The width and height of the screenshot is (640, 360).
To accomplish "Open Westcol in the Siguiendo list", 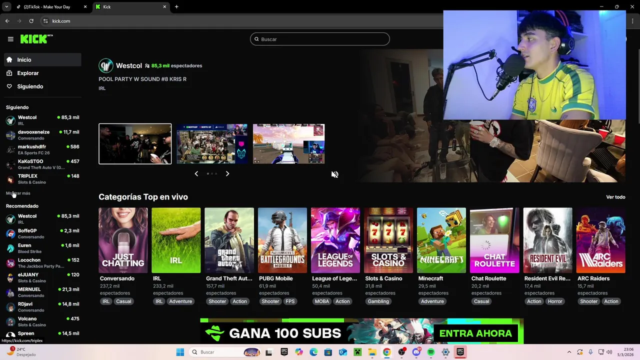I will 42,120.
